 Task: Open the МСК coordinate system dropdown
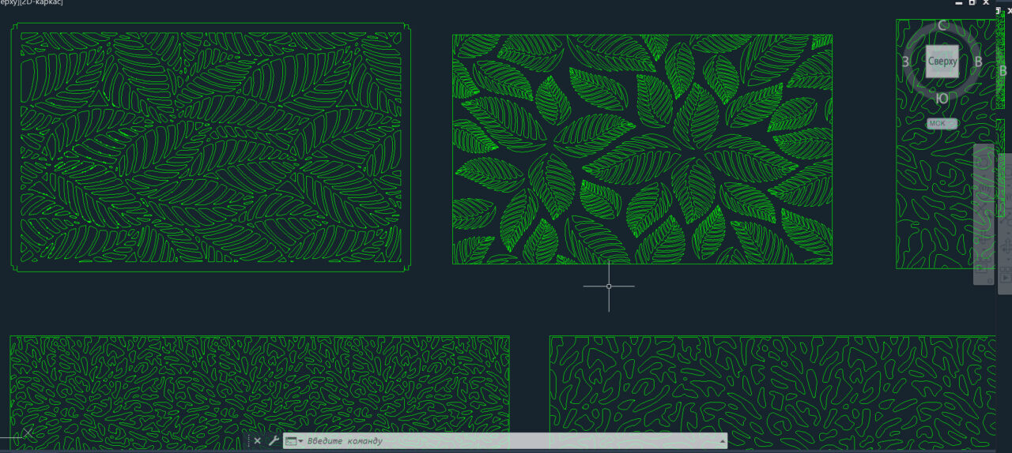(x=942, y=123)
